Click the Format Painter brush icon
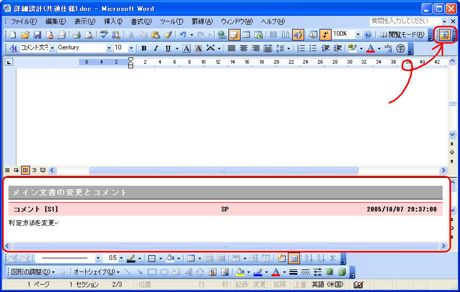Image resolution: width=460 pixels, height=292 pixels. 168,35
